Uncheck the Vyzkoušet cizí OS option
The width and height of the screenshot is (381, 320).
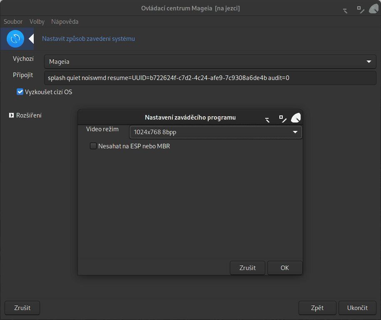tap(20, 92)
